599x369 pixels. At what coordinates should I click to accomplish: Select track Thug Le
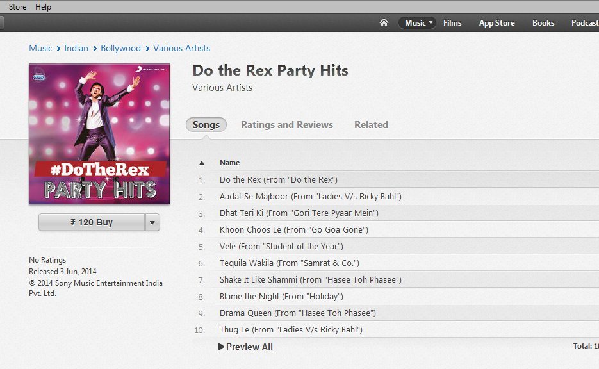[396, 330]
